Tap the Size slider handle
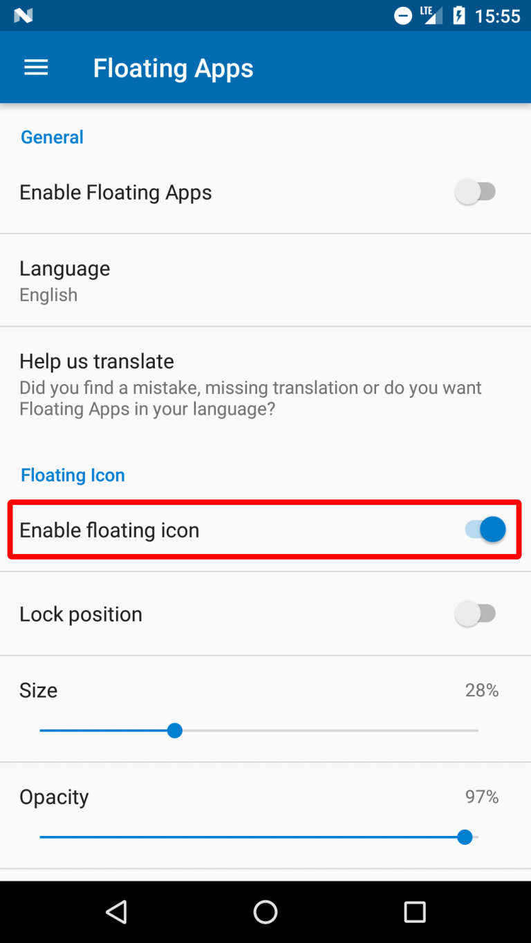This screenshot has width=531, height=943. 174,730
